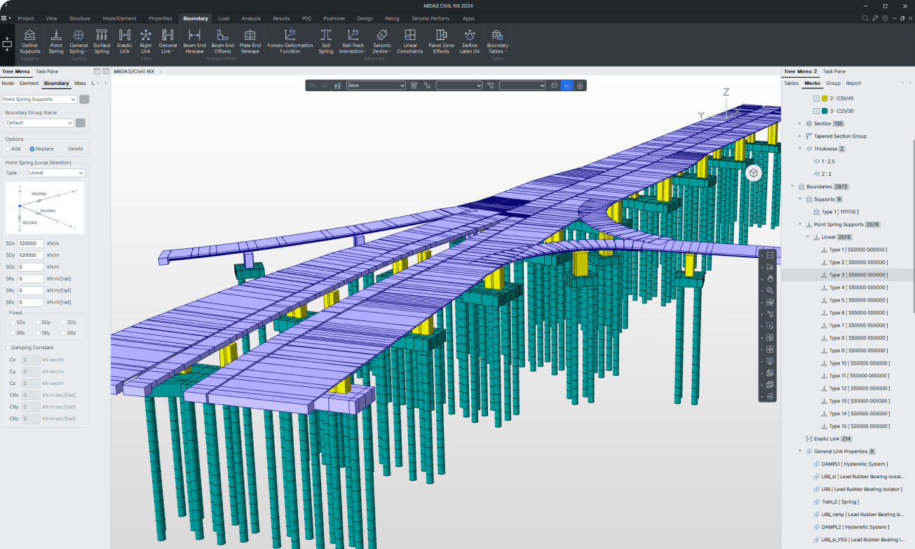This screenshot has height=549, width=915.
Task: Select the Linear Constraints icon
Action: point(410,42)
